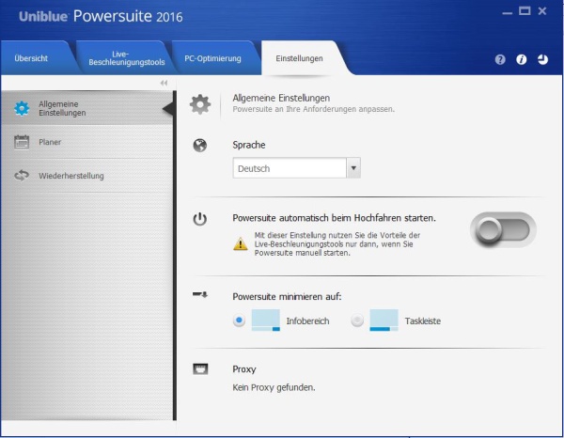Viewport: 564px width, 438px height.
Task: Click the Infobereich label
Action: point(307,321)
